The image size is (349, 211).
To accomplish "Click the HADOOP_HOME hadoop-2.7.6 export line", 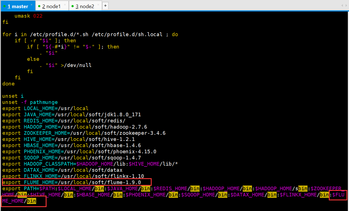I will coord(75,127).
